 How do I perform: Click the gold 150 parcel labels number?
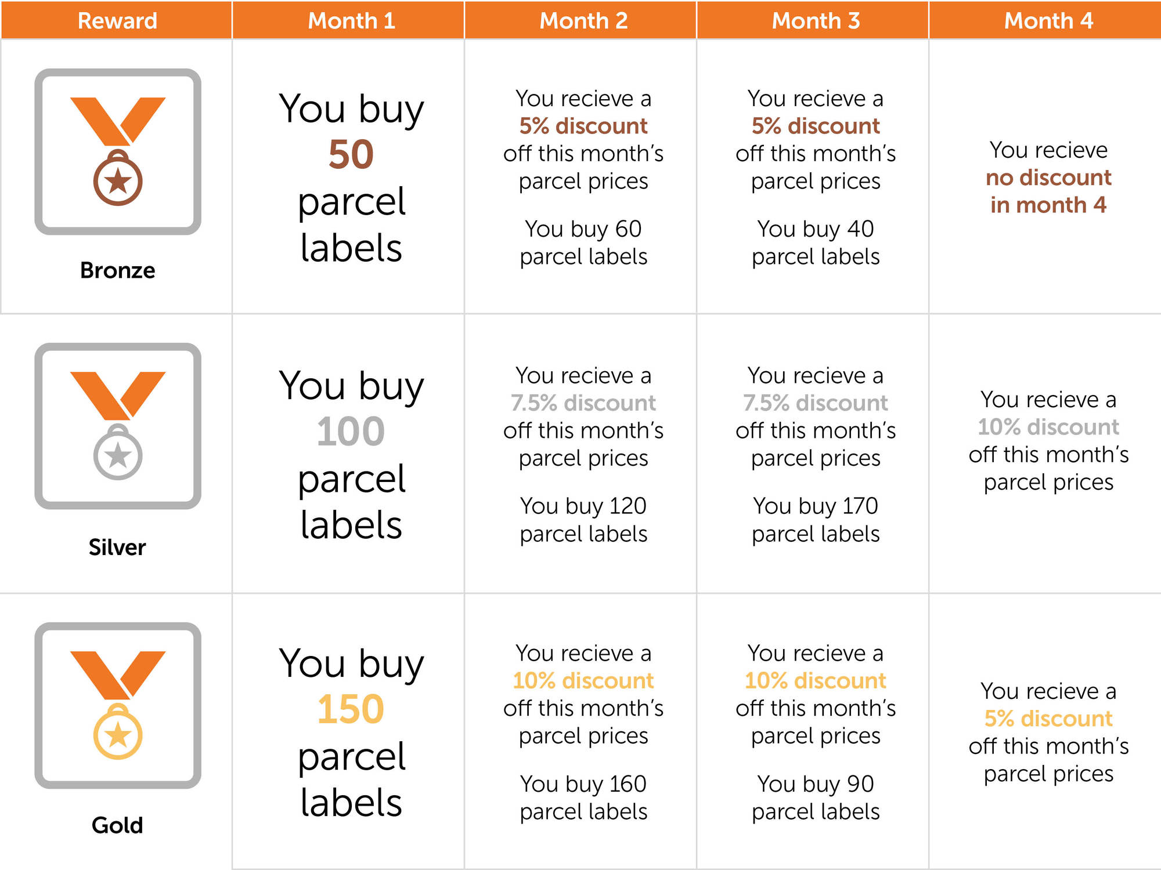[351, 709]
